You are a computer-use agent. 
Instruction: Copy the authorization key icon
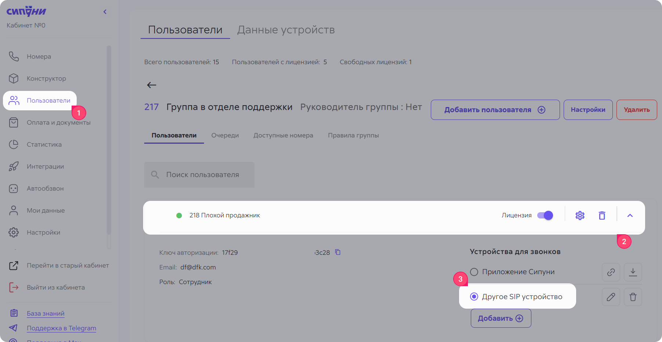point(338,252)
